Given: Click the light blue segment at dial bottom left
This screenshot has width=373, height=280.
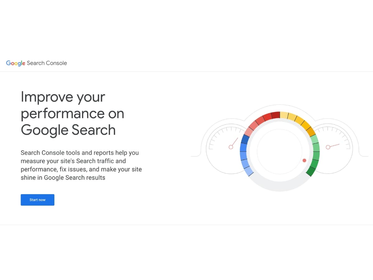Looking at the screenshot, I should coord(249,171).
